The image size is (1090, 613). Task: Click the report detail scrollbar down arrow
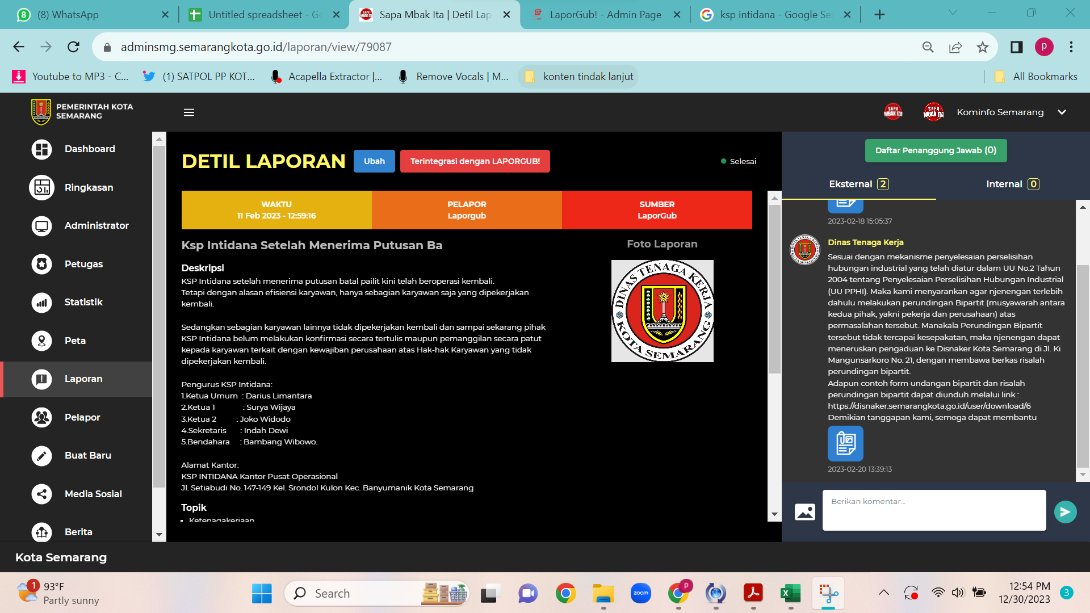pyautogui.click(x=774, y=514)
